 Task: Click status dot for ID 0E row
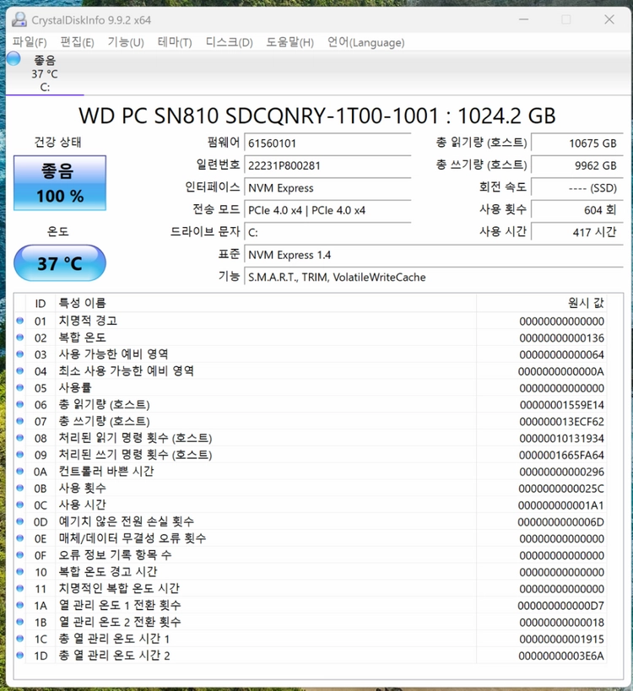click(x=20, y=538)
